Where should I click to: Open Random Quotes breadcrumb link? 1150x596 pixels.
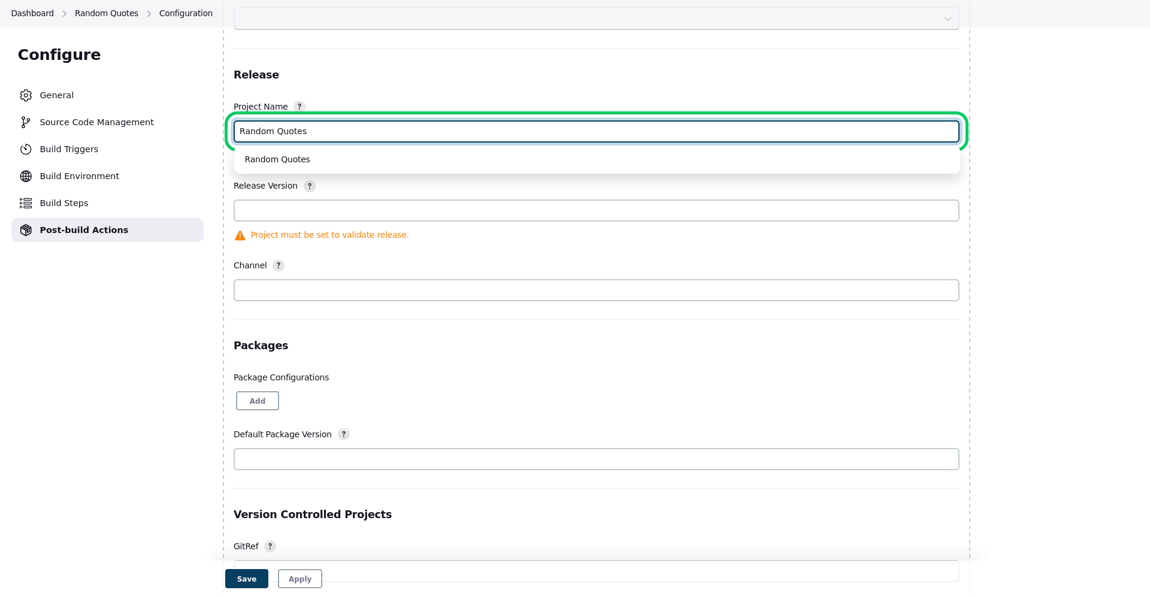107,13
